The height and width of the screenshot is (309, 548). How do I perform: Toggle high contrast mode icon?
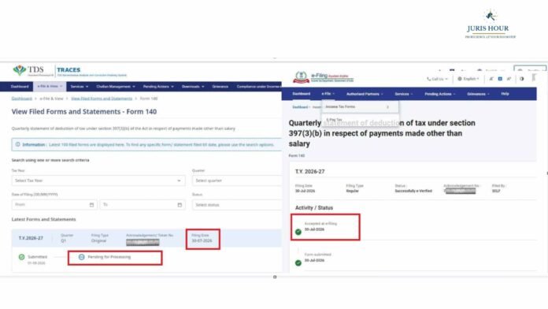pyautogui.click(x=522, y=79)
